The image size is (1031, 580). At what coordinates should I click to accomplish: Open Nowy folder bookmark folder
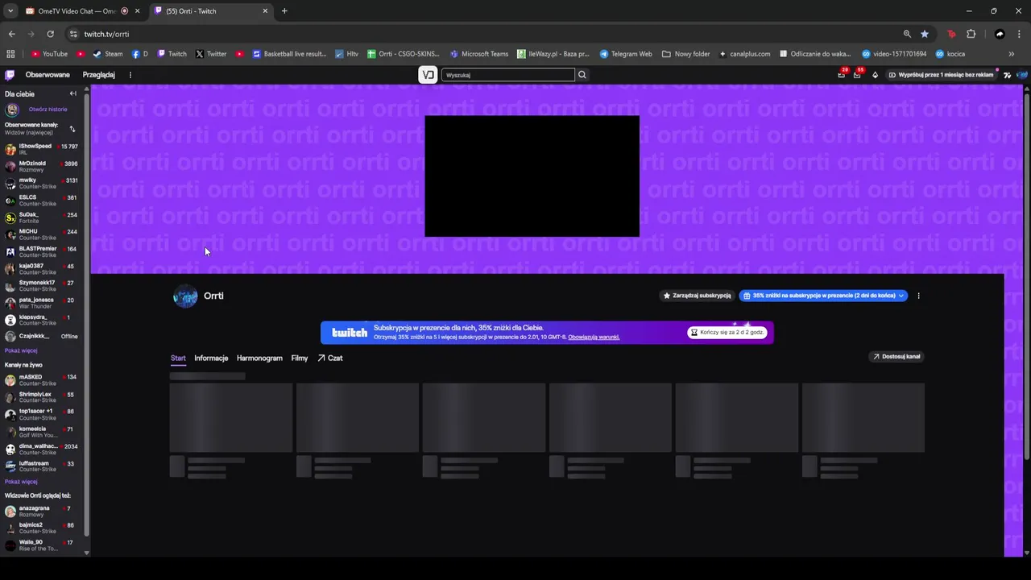pyautogui.click(x=686, y=54)
